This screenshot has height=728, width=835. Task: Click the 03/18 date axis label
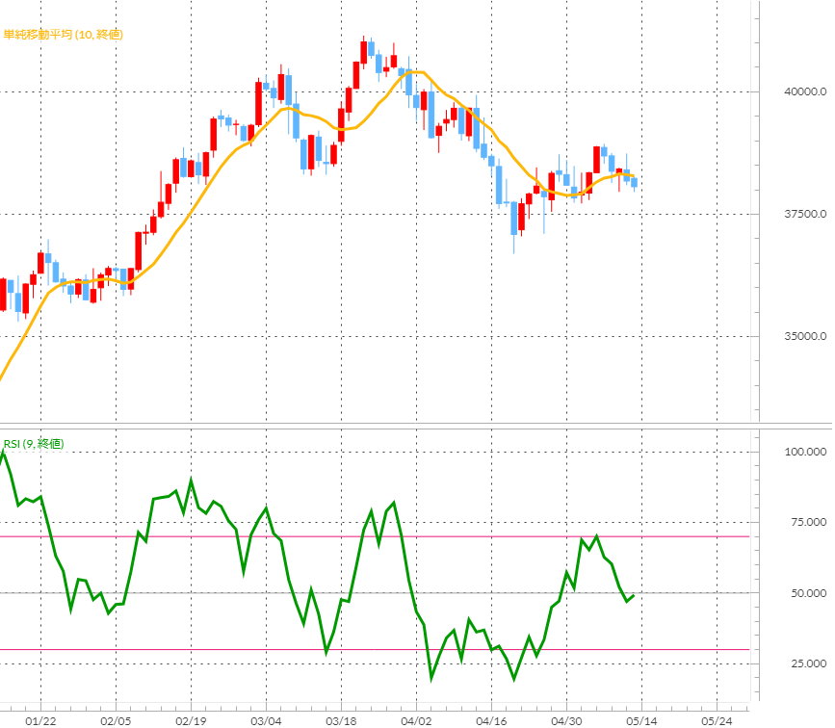click(341, 721)
